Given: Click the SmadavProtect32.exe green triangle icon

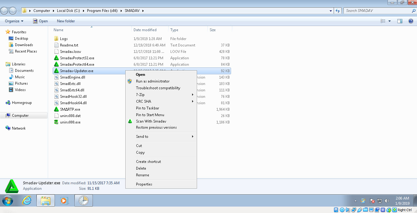Looking at the screenshot, I should click(x=56, y=58).
